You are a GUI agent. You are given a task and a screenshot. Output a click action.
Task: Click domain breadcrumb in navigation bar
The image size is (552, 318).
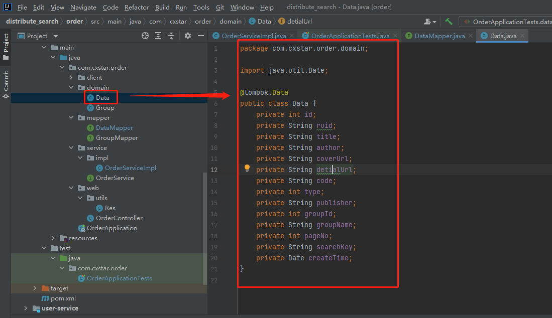click(231, 22)
